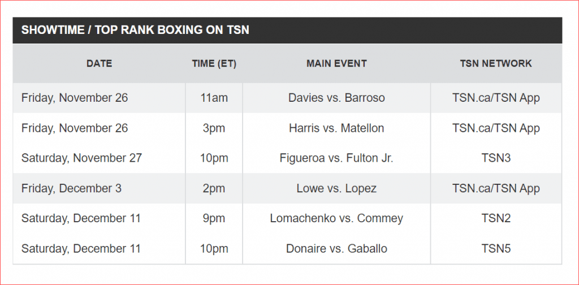
Task: Click the 'SHOWTIME / TOP RANK BOXING ON TSN' header
Action: (135, 30)
